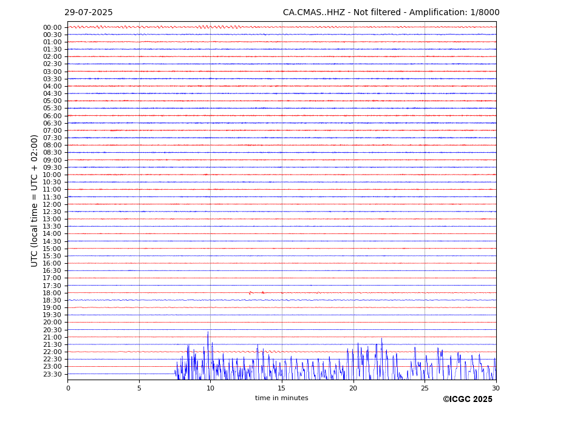Screen dimensions: 563x422
Task: Click the 10:00 time row label
Action: (52, 175)
